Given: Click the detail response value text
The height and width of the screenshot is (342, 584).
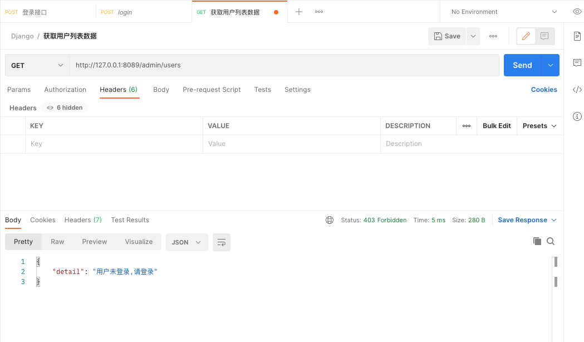Looking at the screenshot, I should [x=125, y=272].
